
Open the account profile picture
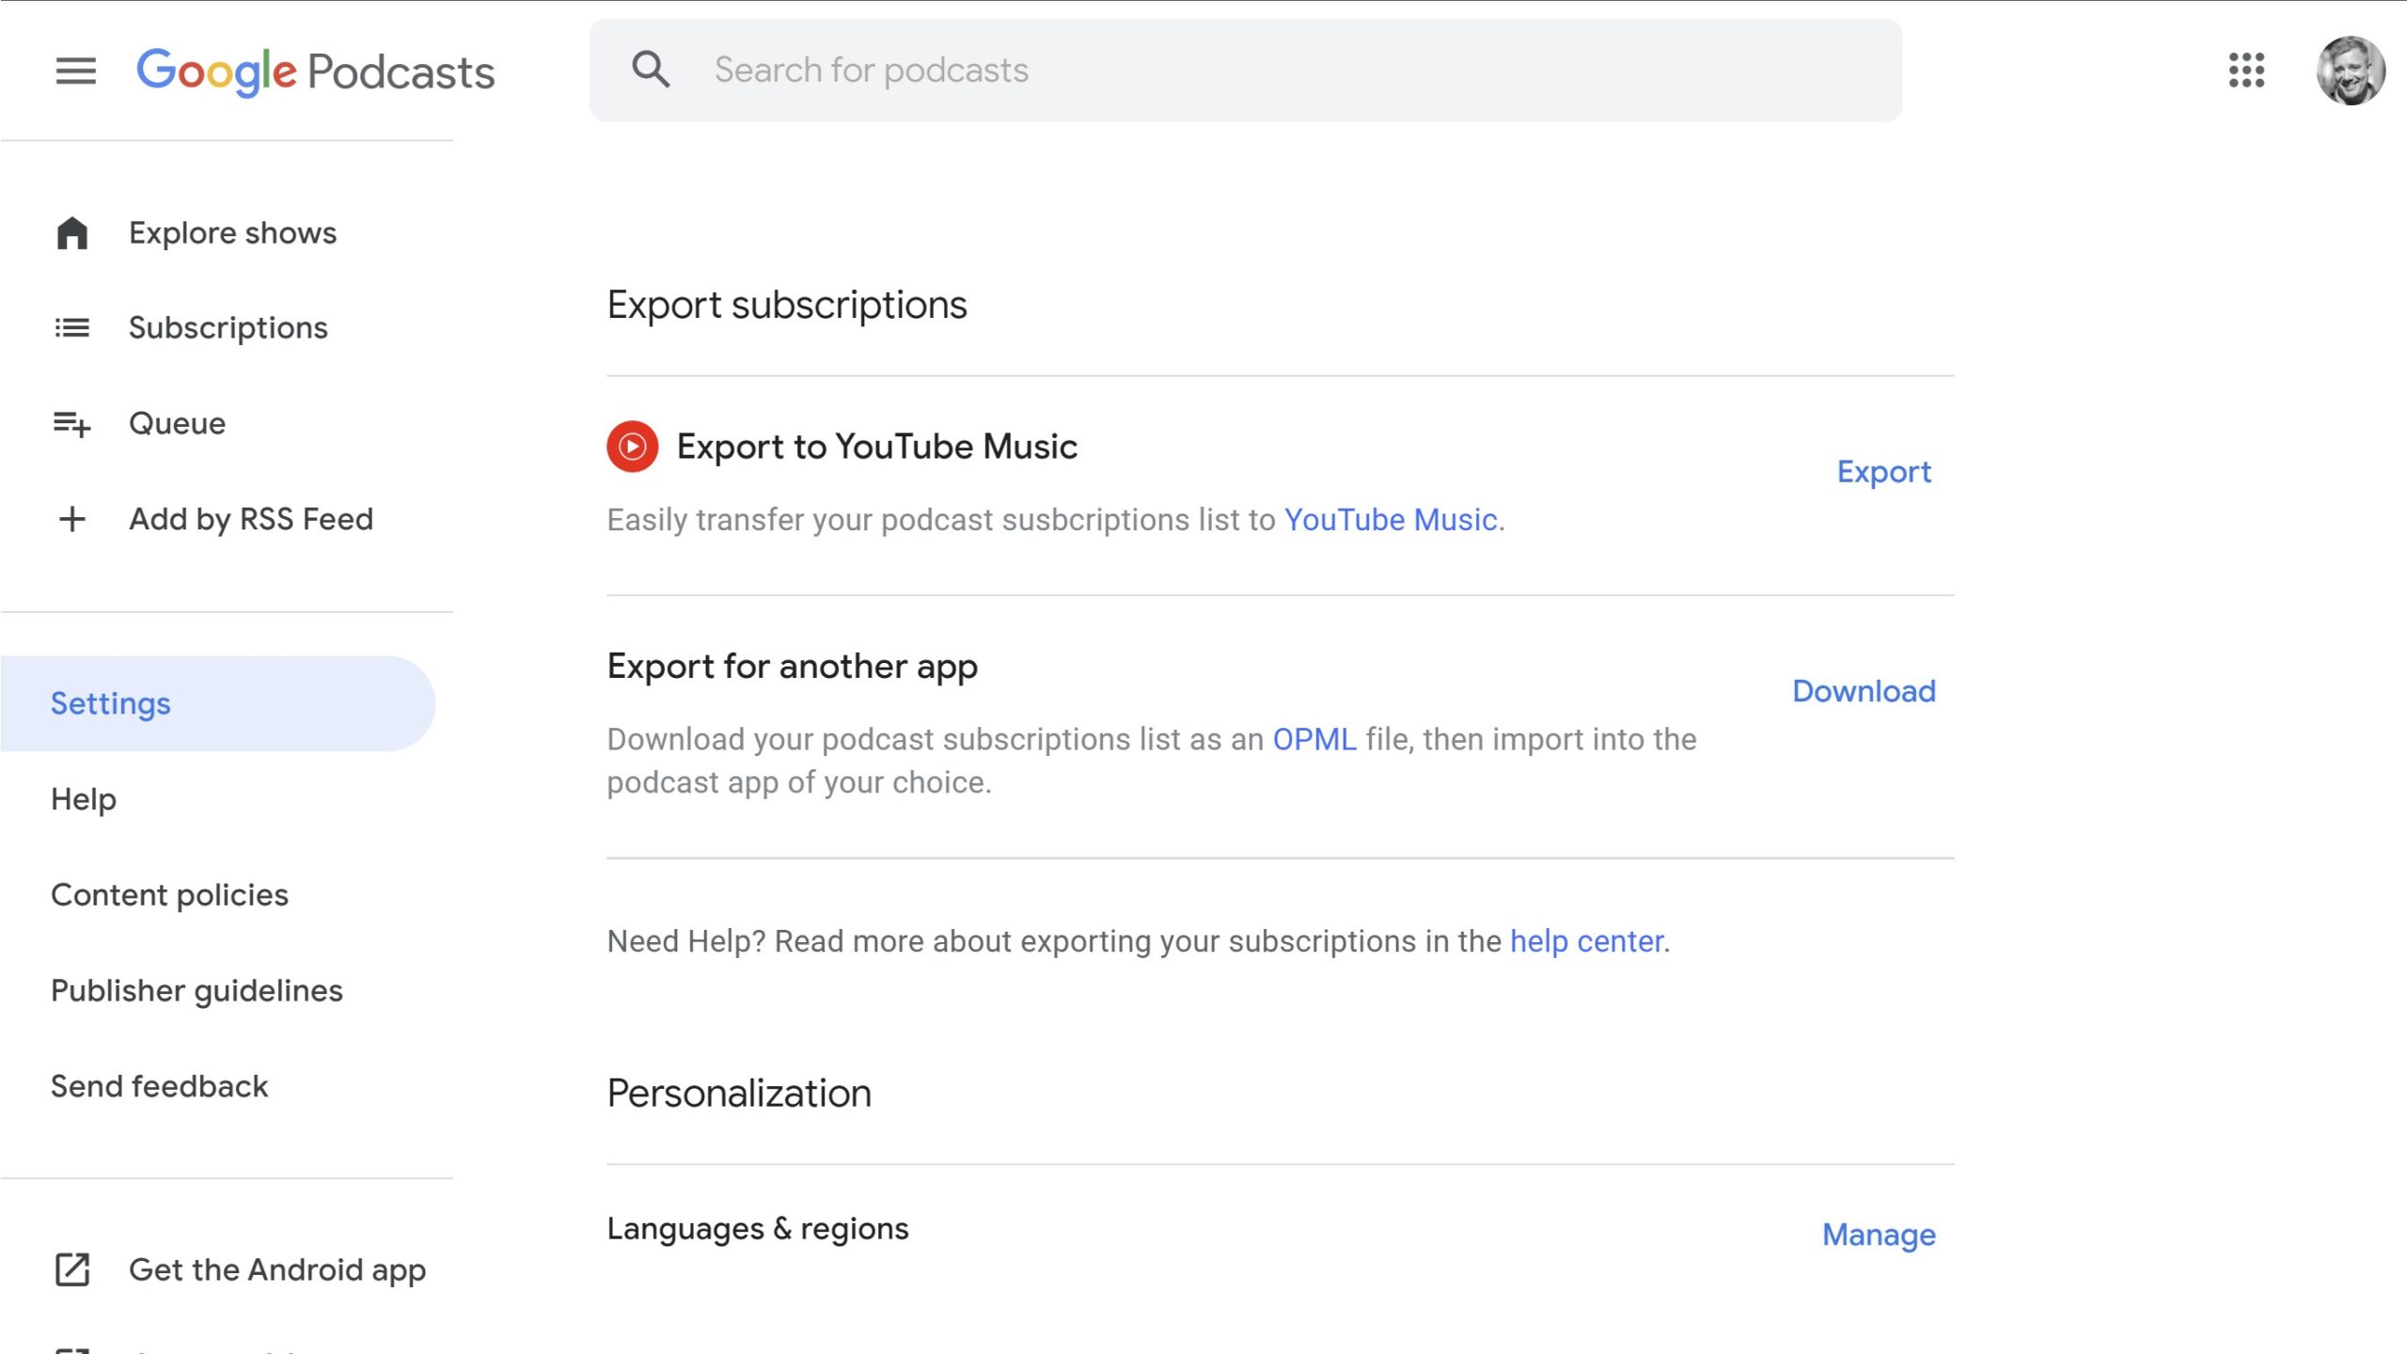2351,71
